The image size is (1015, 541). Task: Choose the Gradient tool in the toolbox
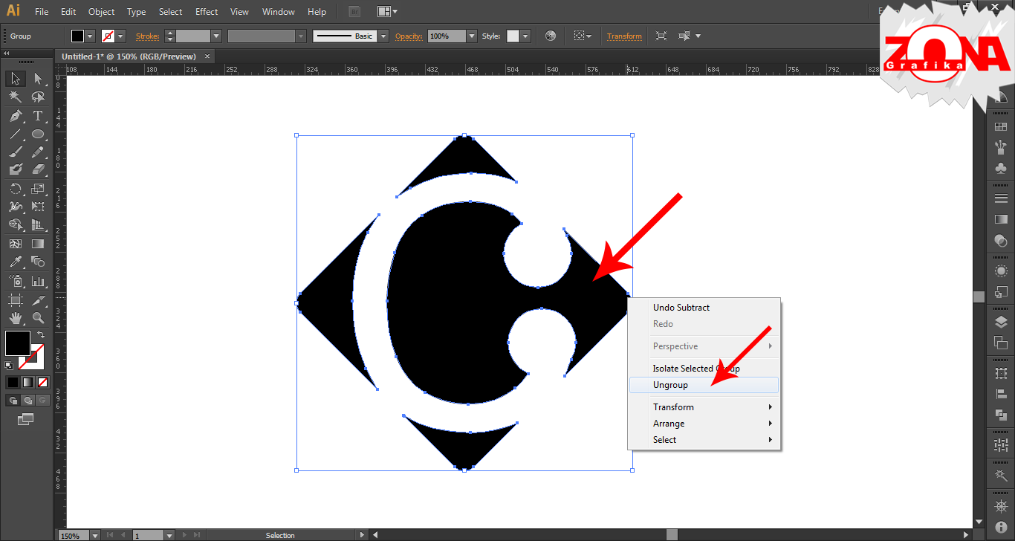pos(38,243)
